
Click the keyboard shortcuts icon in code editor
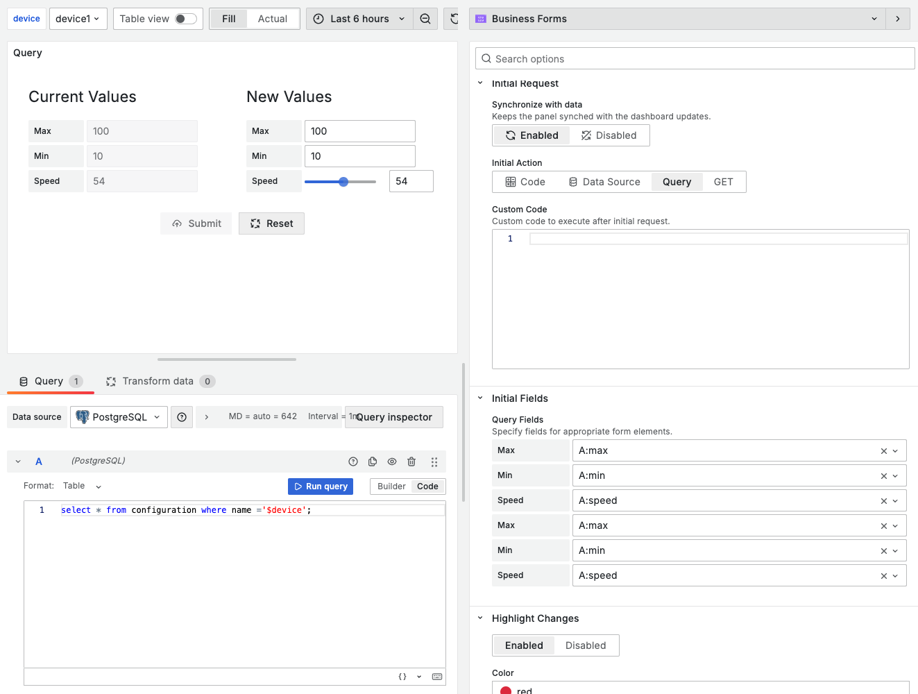point(437,676)
